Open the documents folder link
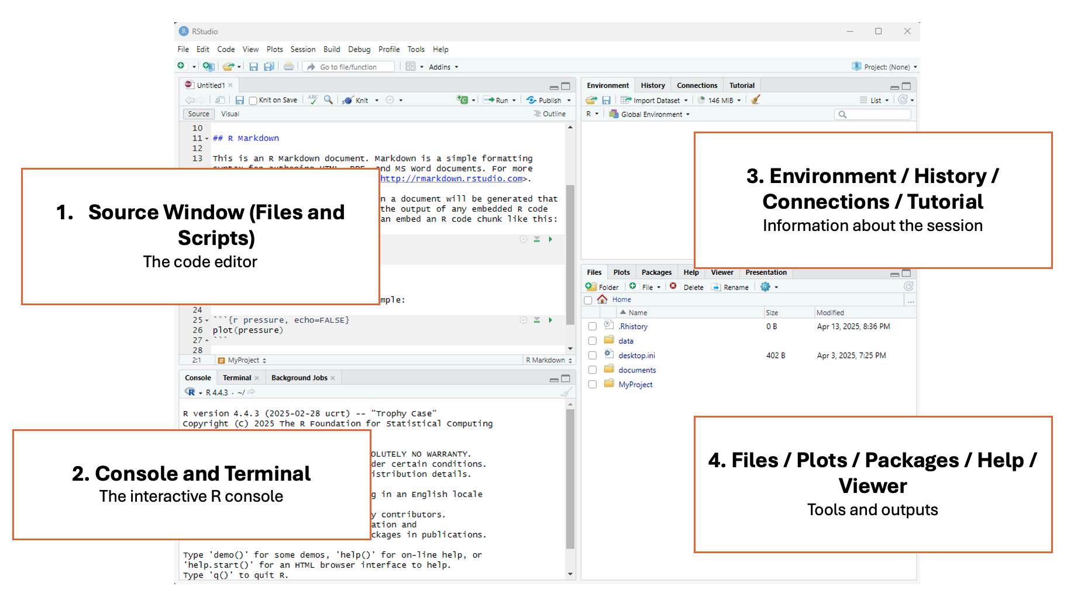This screenshot has height=614, width=1074. [637, 370]
